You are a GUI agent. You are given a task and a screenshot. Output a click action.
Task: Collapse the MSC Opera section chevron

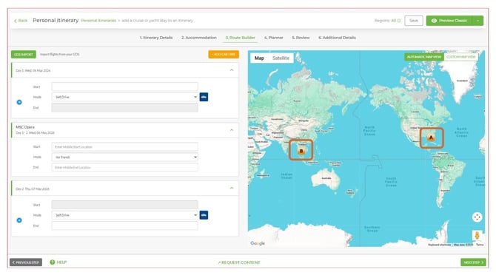tap(232, 130)
